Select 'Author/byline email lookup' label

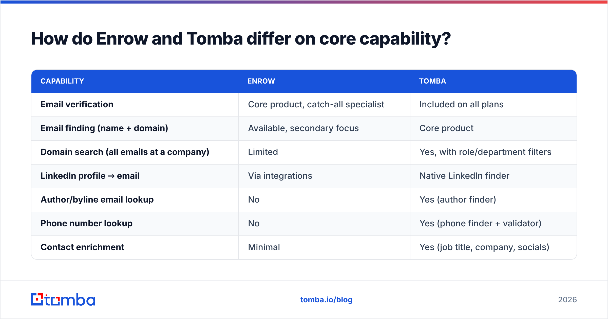tap(97, 200)
